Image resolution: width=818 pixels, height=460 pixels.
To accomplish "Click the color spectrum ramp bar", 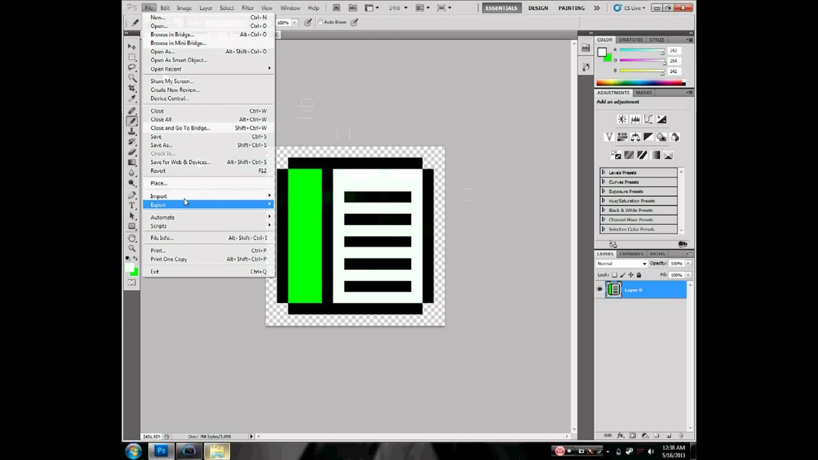I will 640,83.
